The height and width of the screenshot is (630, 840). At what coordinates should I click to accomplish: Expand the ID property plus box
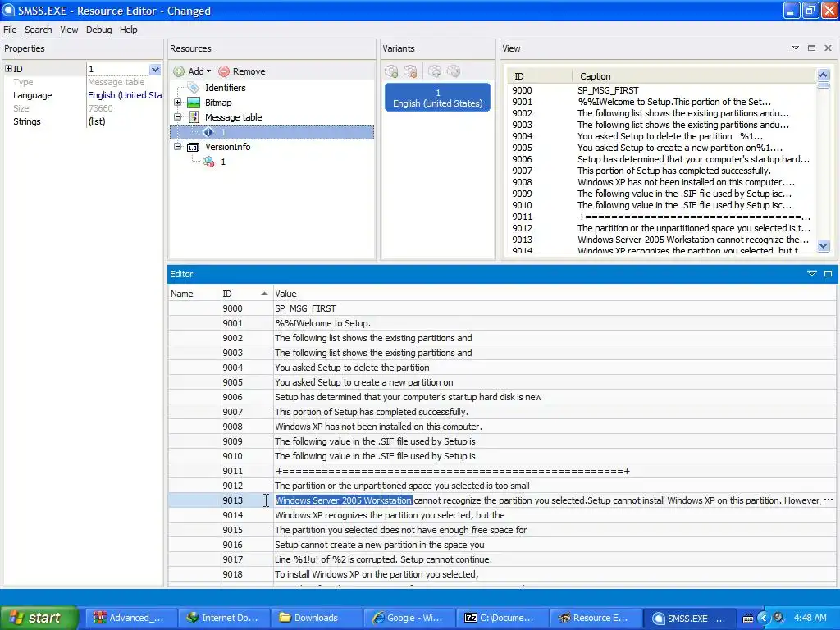(8, 69)
